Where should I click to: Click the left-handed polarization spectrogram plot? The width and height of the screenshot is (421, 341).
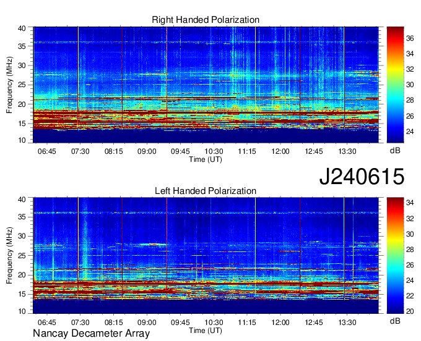coord(206,256)
